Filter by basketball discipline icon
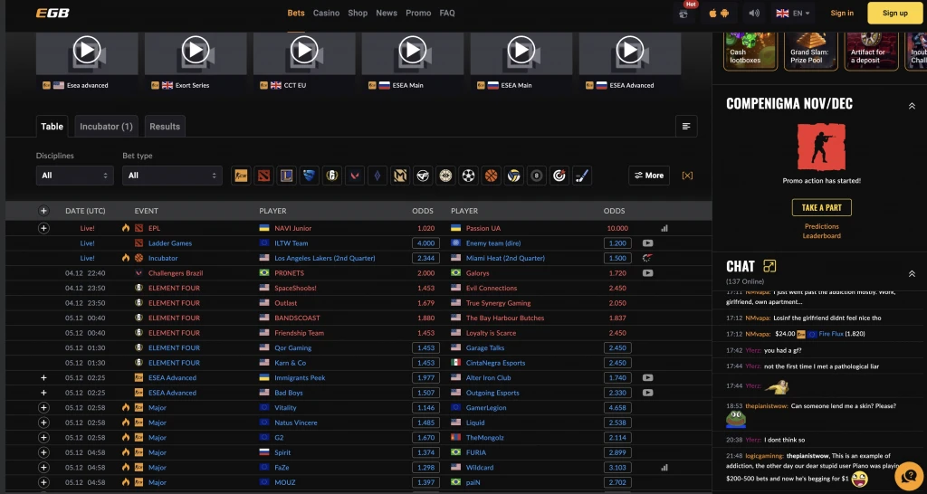The height and width of the screenshot is (494, 927). pos(491,176)
